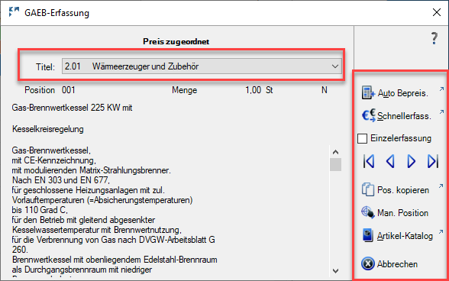The image size is (449, 281).
Task: Open the Artikel-Katalog book icon
Action: (x=368, y=235)
